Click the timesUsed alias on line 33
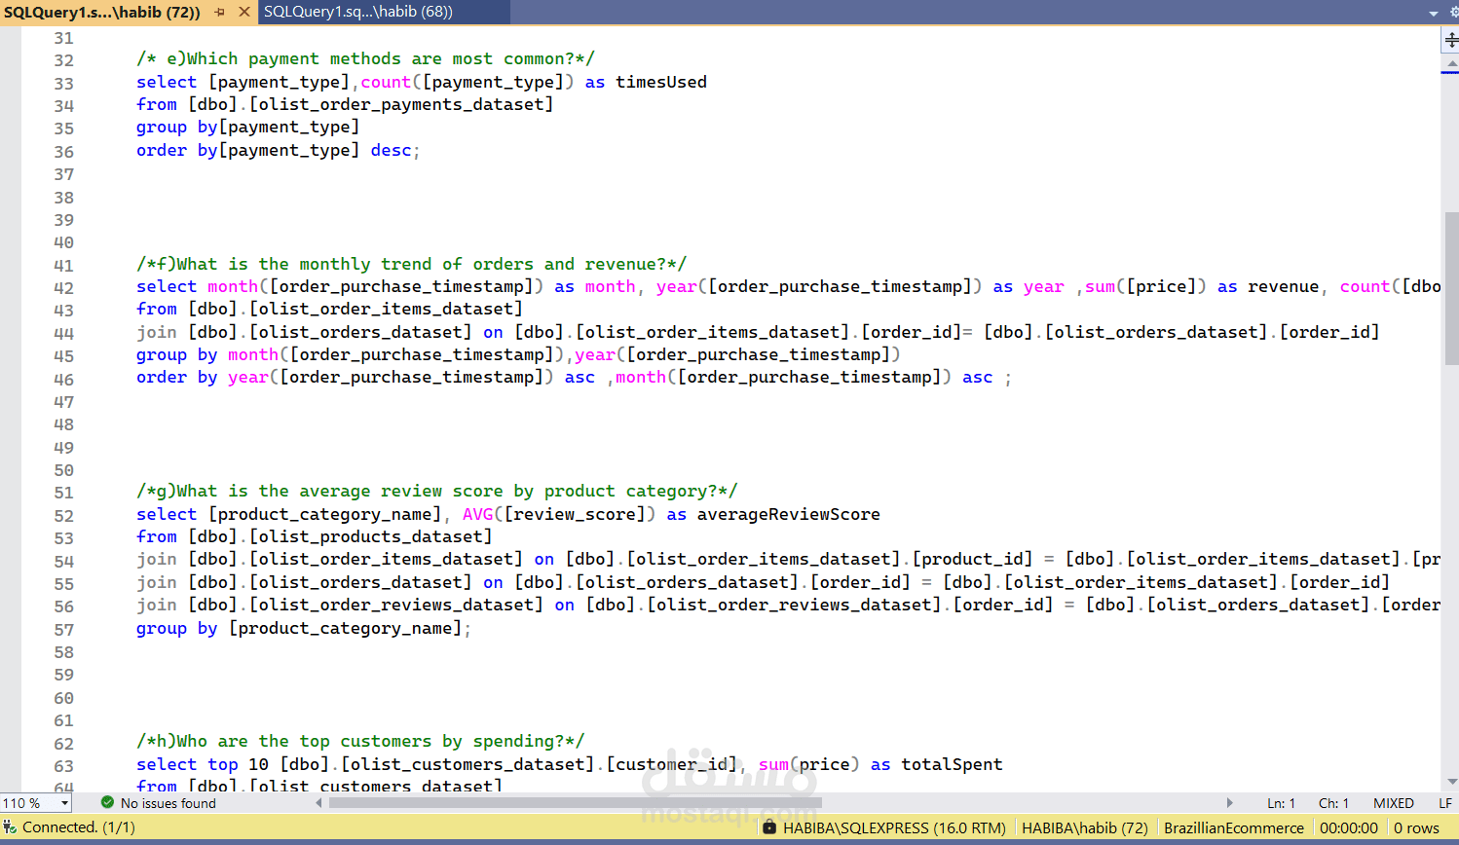1459x845 pixels. [661, 83]
